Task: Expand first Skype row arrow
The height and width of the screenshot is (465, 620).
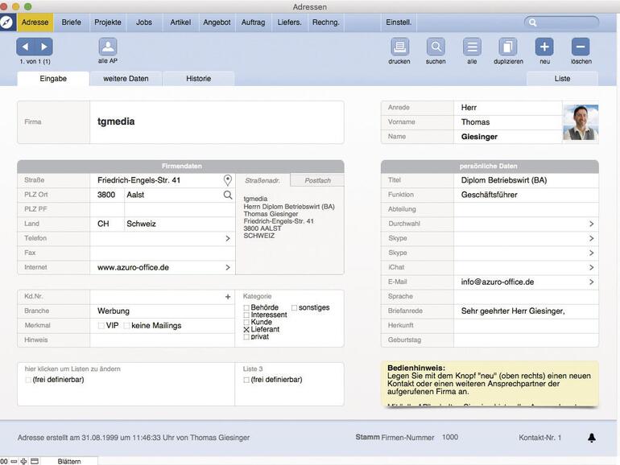Action: (x=591, y=238)
